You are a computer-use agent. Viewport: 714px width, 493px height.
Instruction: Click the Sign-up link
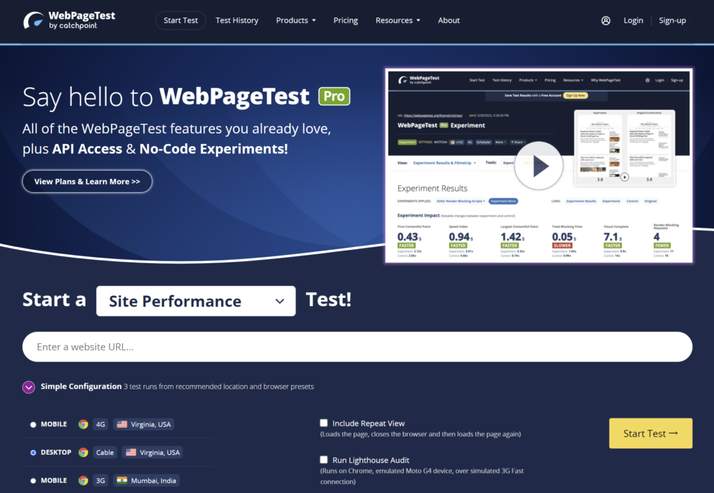[673, 20]
